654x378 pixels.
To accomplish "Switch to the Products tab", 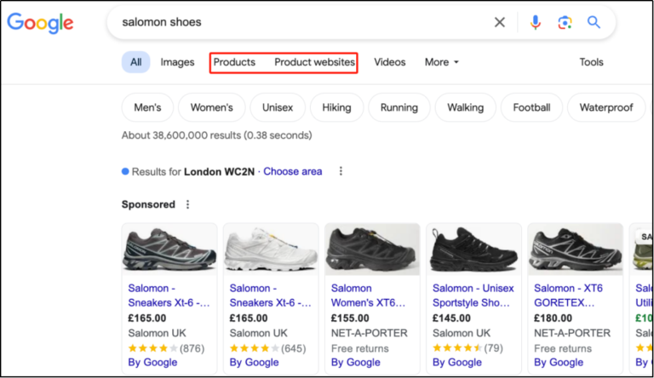I will click(234, 62).
